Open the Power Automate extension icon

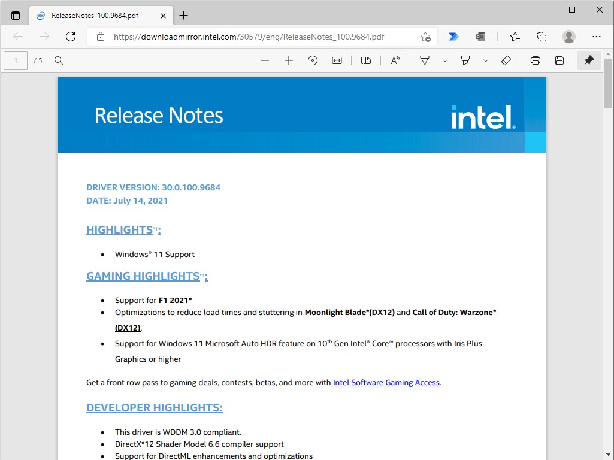(x=453, y=37)
